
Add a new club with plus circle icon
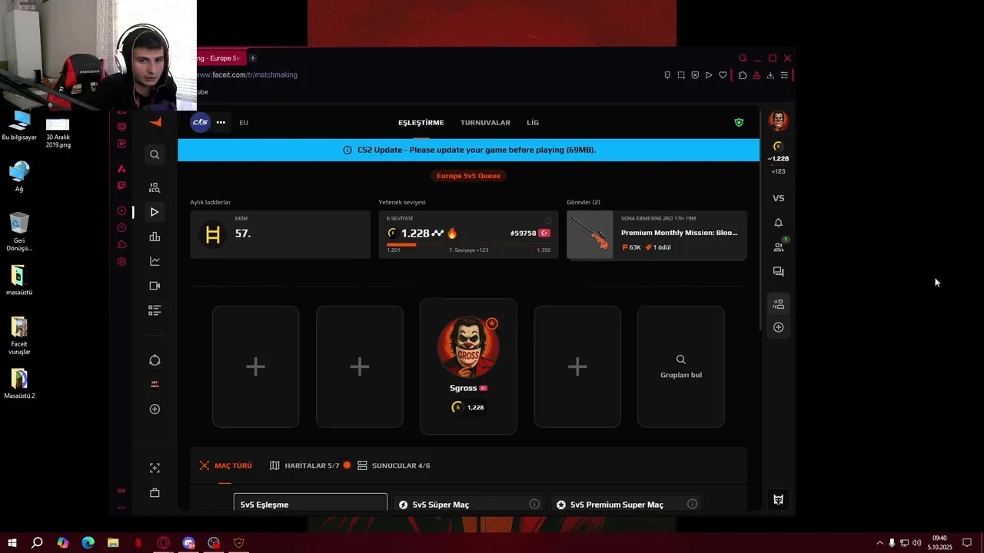pos(155,409)
